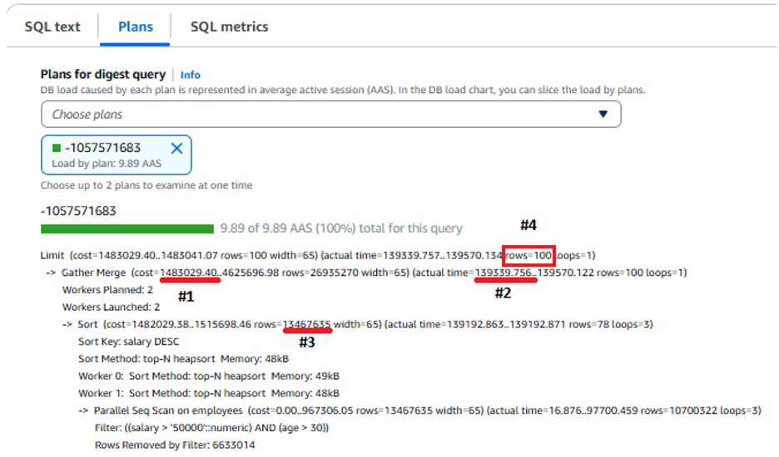Click the green square plan color indicator
The width and height of the screenshot is (779, 457).
[x=56, y=147]
